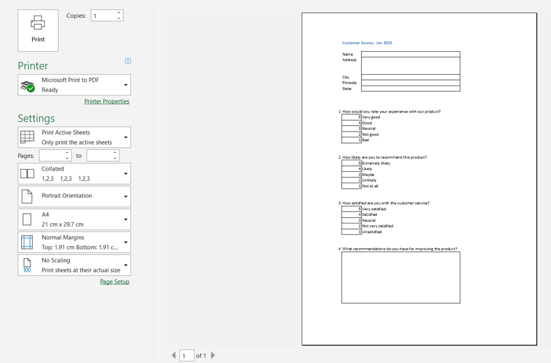Image resolution: width=551 pixels, height=363 pixels.
Task: Increase Copies using the up stepper arrow
Action: [x=119, y=12]
